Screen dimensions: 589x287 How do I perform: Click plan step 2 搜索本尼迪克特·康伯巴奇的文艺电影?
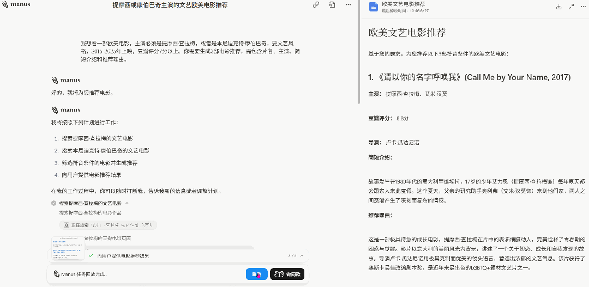[106, 150]
